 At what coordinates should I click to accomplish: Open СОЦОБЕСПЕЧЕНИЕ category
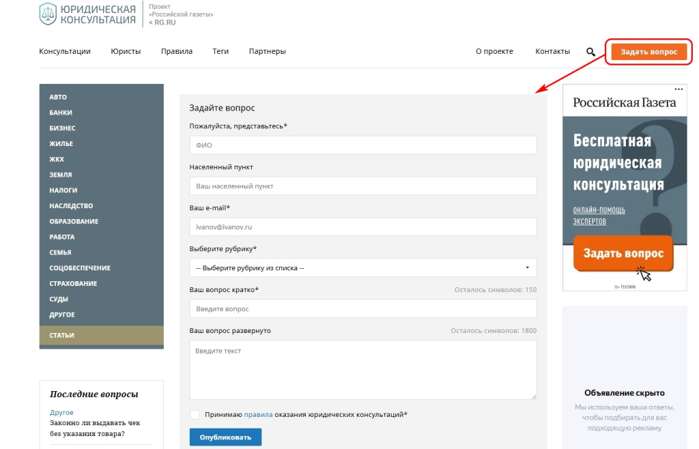[80, 267]
